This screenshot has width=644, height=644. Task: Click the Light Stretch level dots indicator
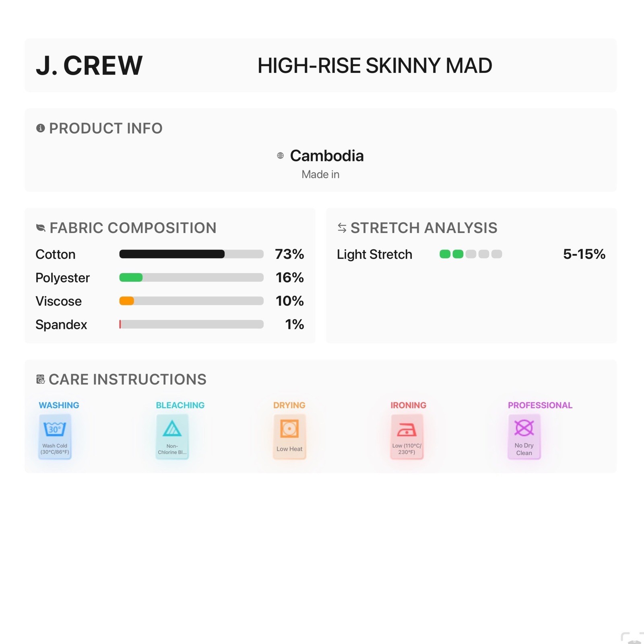pyautogui.click(x=471, y=254)
